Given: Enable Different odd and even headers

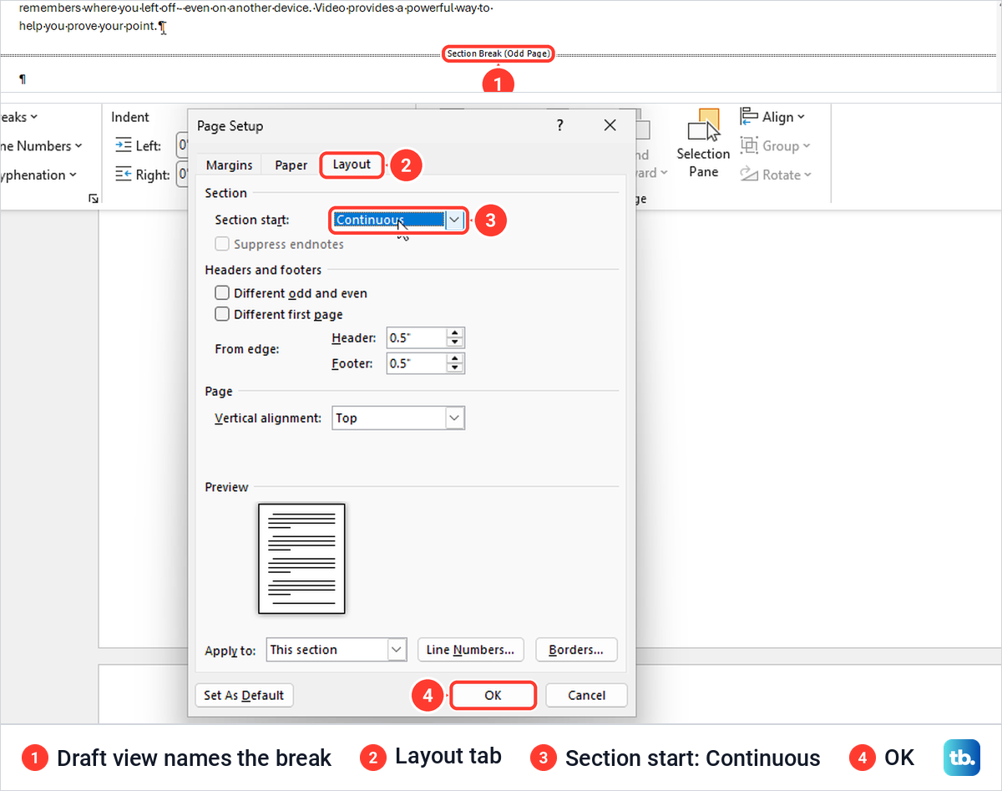Looking at the screenshot, I should (x=222, y=293).
